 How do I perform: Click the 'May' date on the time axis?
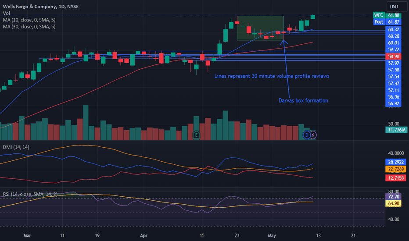click(x=272, y=236)
